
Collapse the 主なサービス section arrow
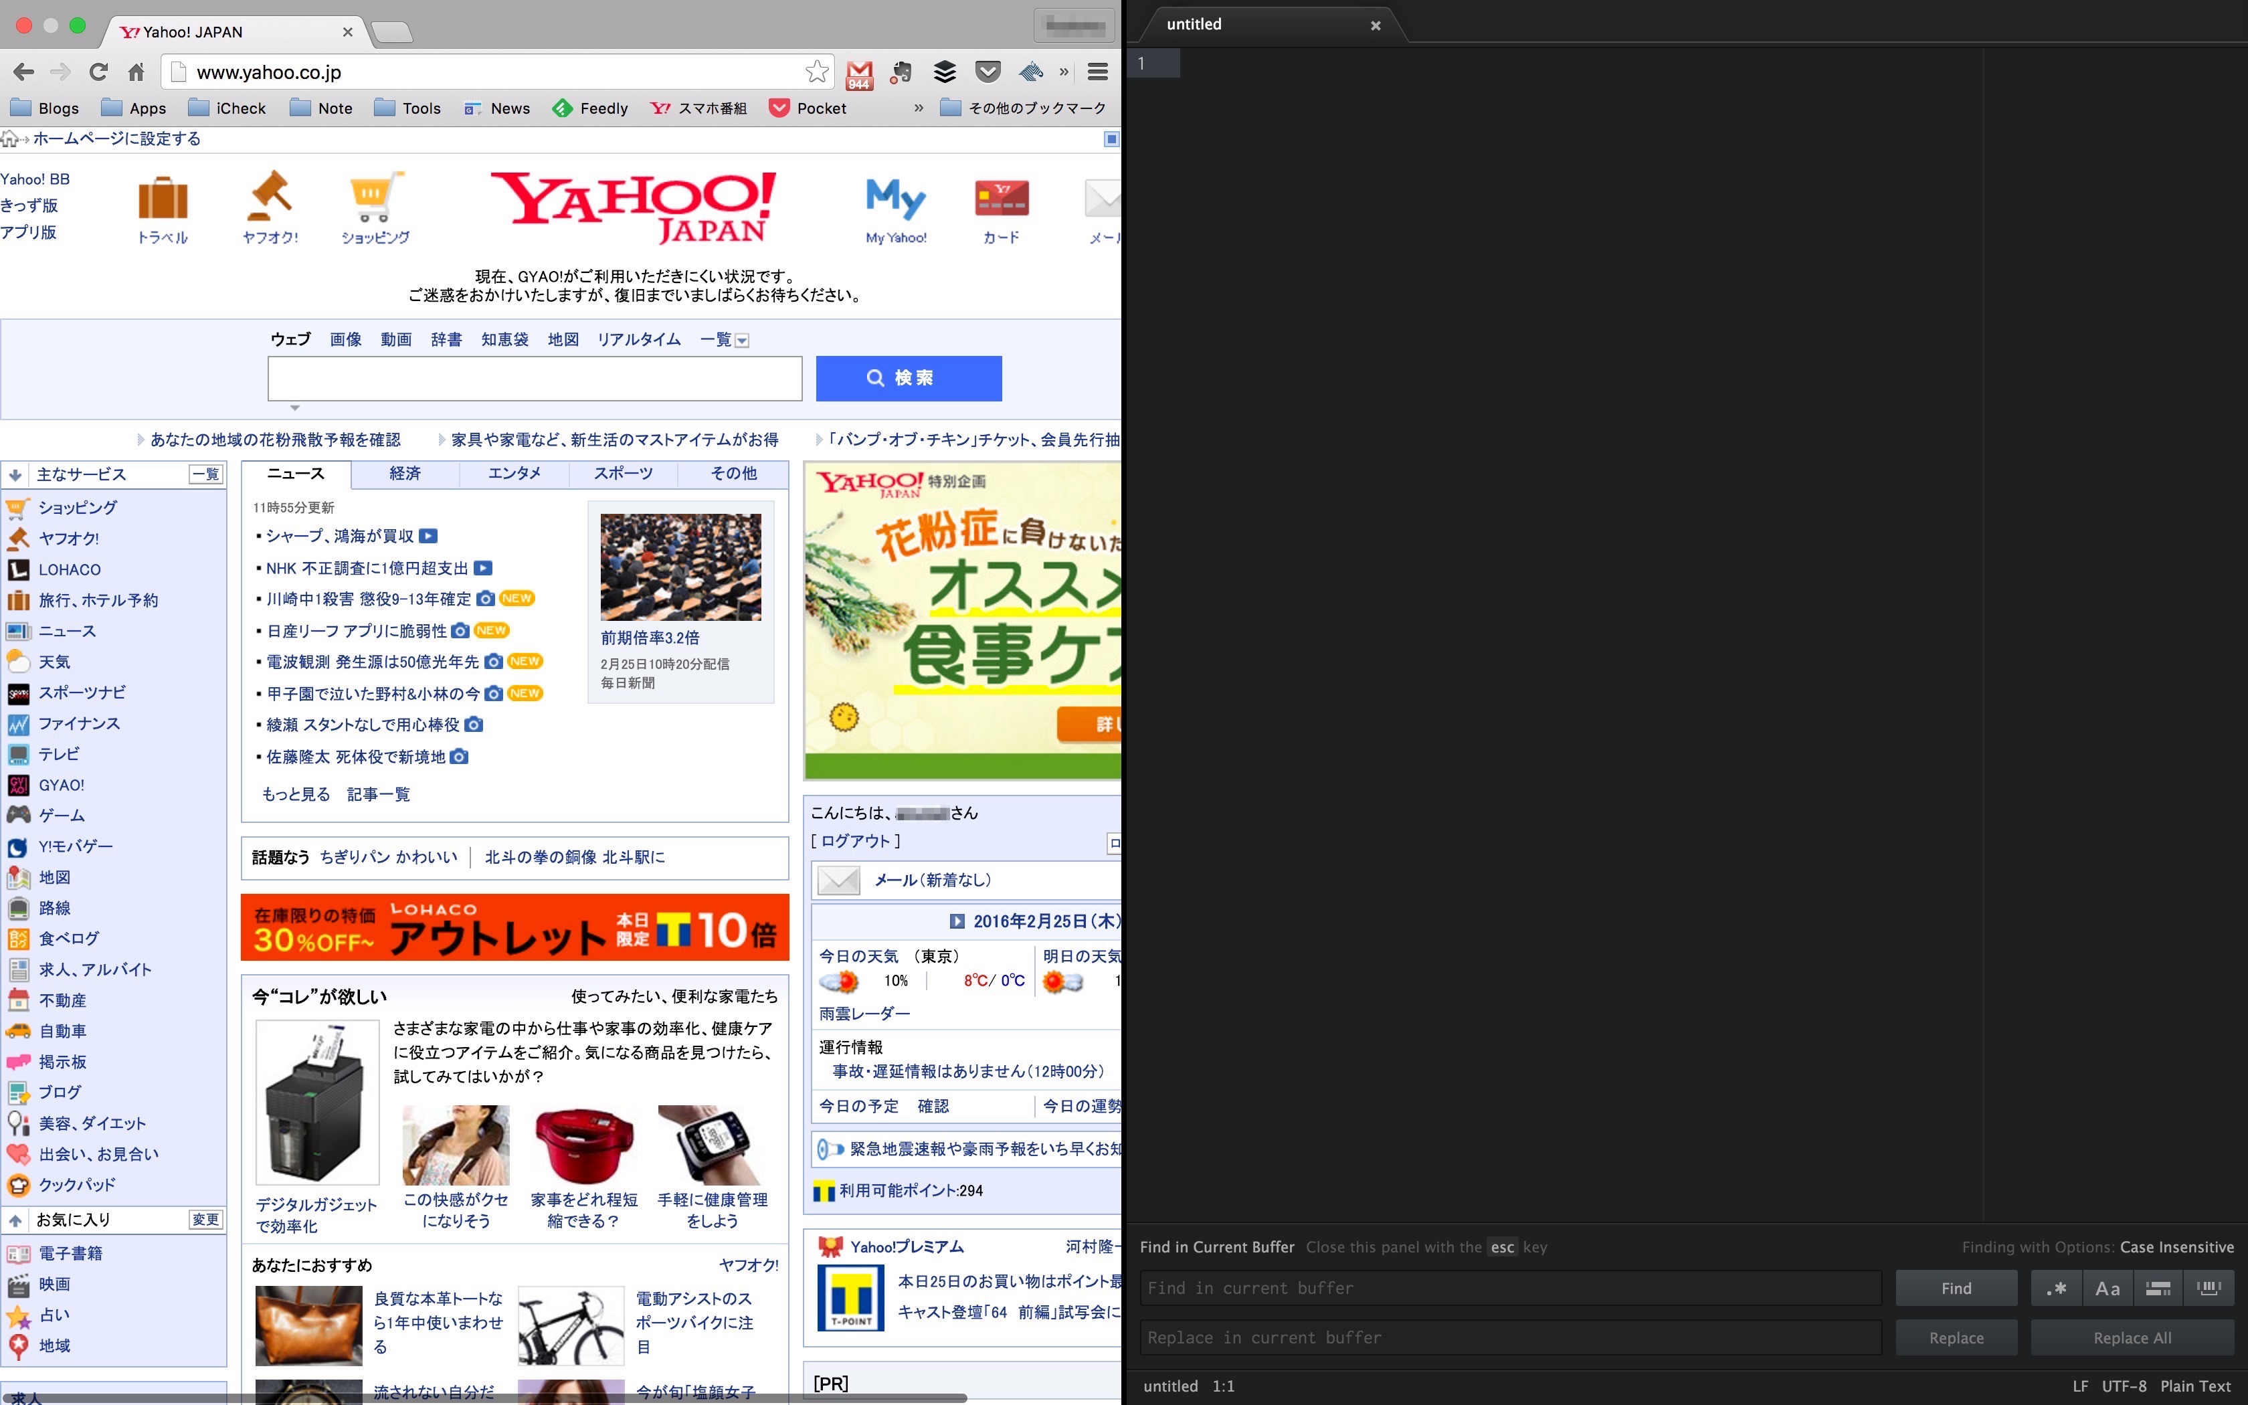pyautogui.click(x=15, y=475)
